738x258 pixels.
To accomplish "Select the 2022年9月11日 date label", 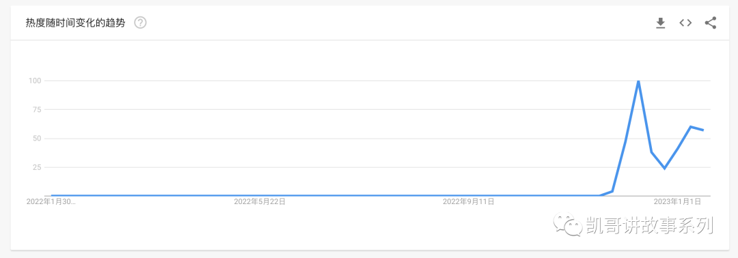I will pos(468,201).
